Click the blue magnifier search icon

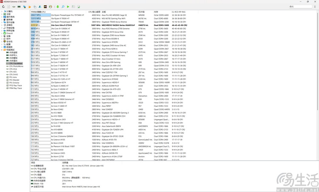click(63, 7)
